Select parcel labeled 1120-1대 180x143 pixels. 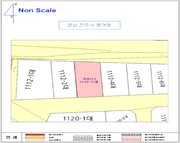point(76,117)
